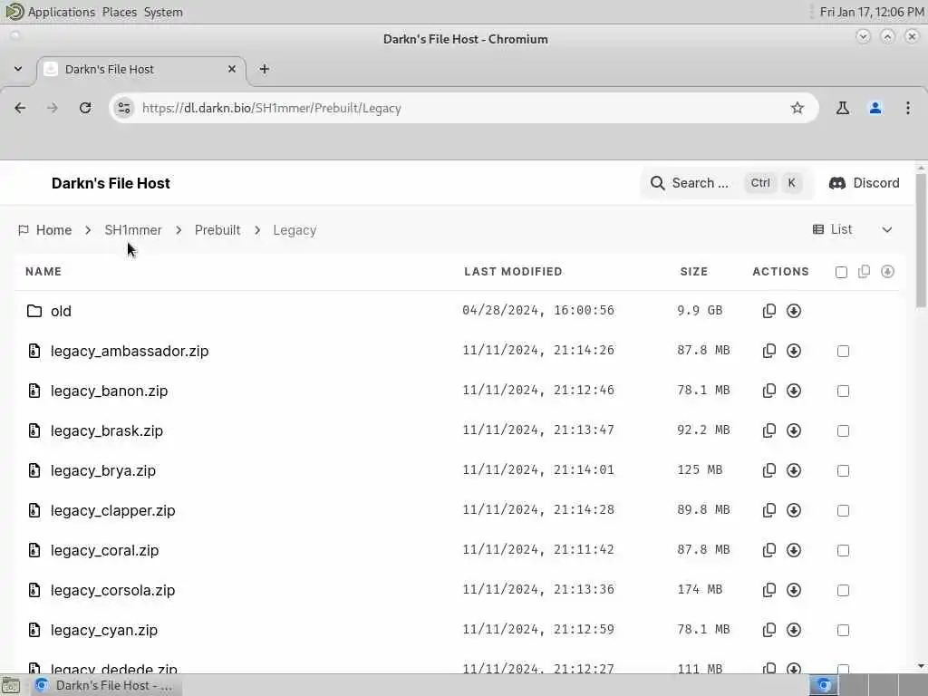Select legacy_coral.zip checkbox

coord(844,550)
